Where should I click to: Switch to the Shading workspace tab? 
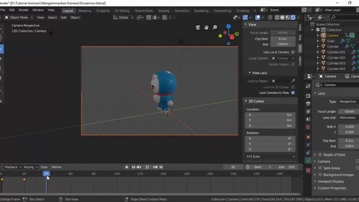[164, 11]
